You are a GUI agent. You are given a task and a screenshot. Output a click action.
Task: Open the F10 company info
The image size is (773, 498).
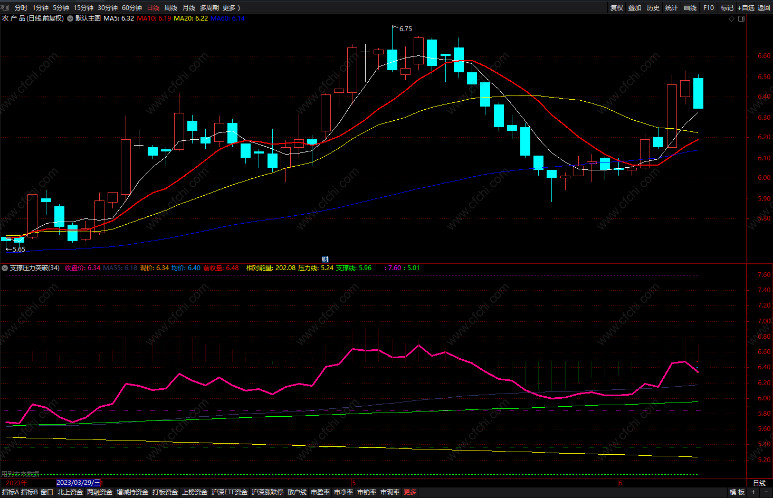coord(709,7)
